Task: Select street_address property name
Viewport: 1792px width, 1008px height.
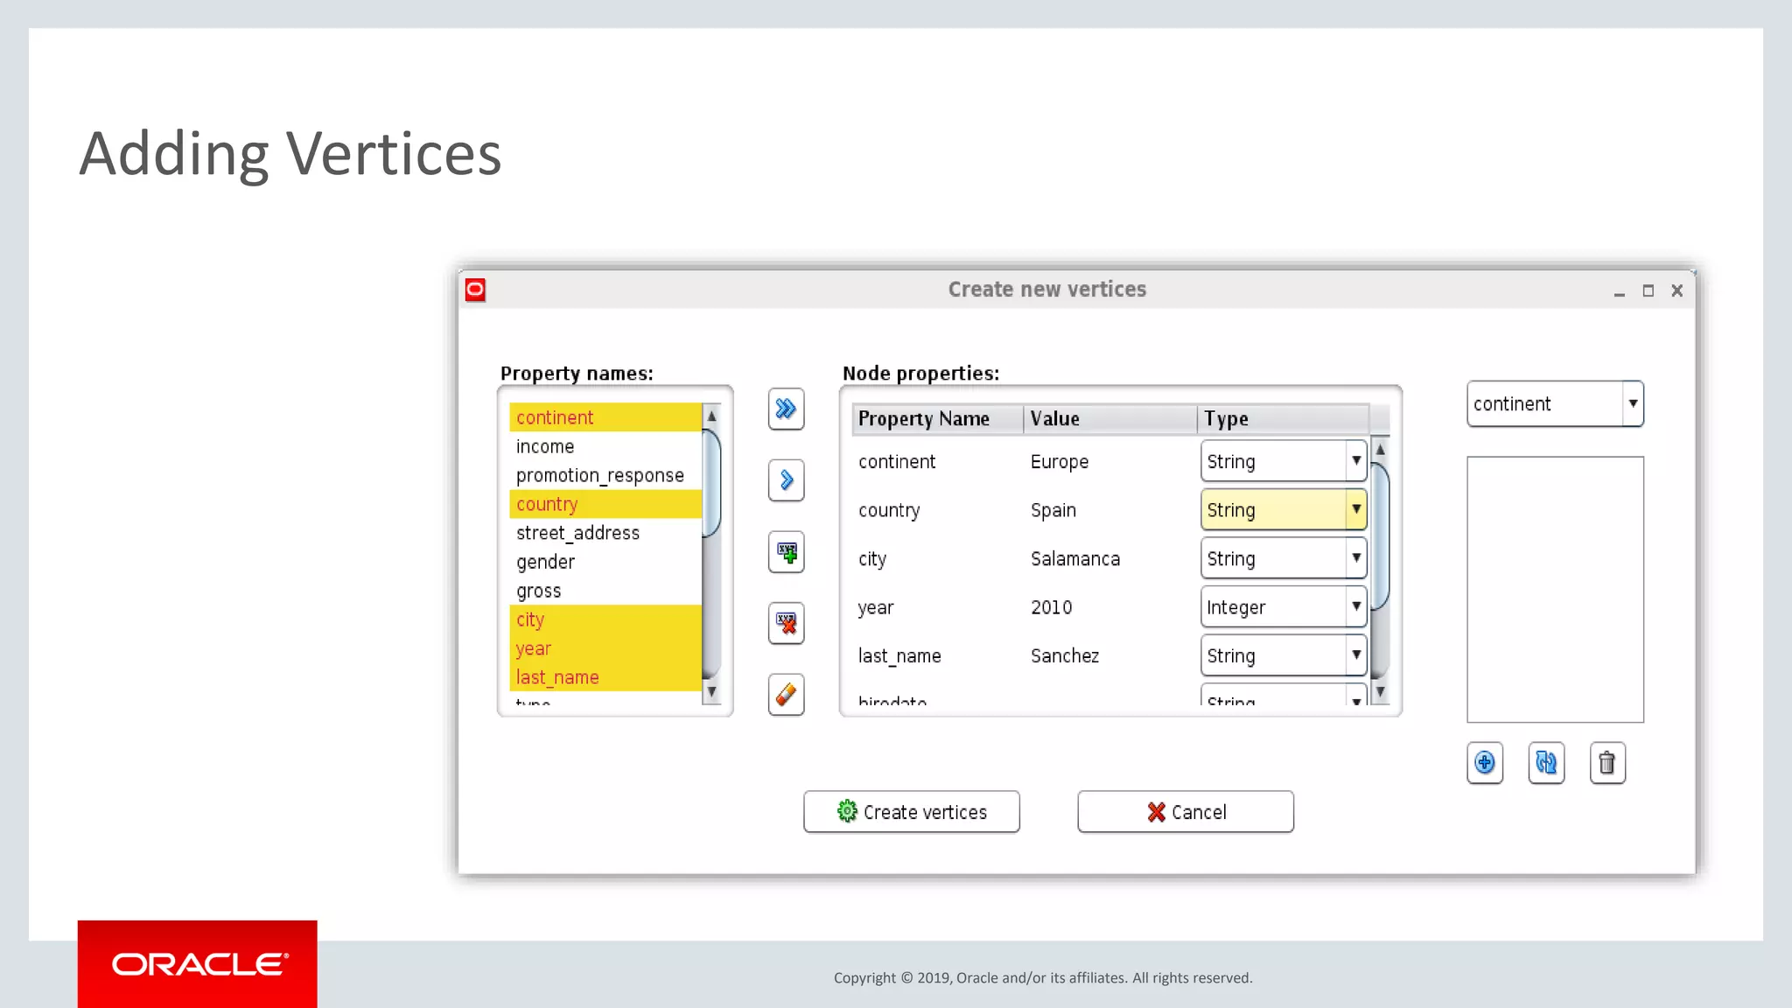Action: tap(577, 534)
